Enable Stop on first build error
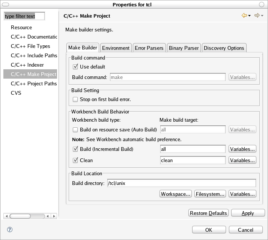The height and width of the screenshot is (240, 268). 75,100
